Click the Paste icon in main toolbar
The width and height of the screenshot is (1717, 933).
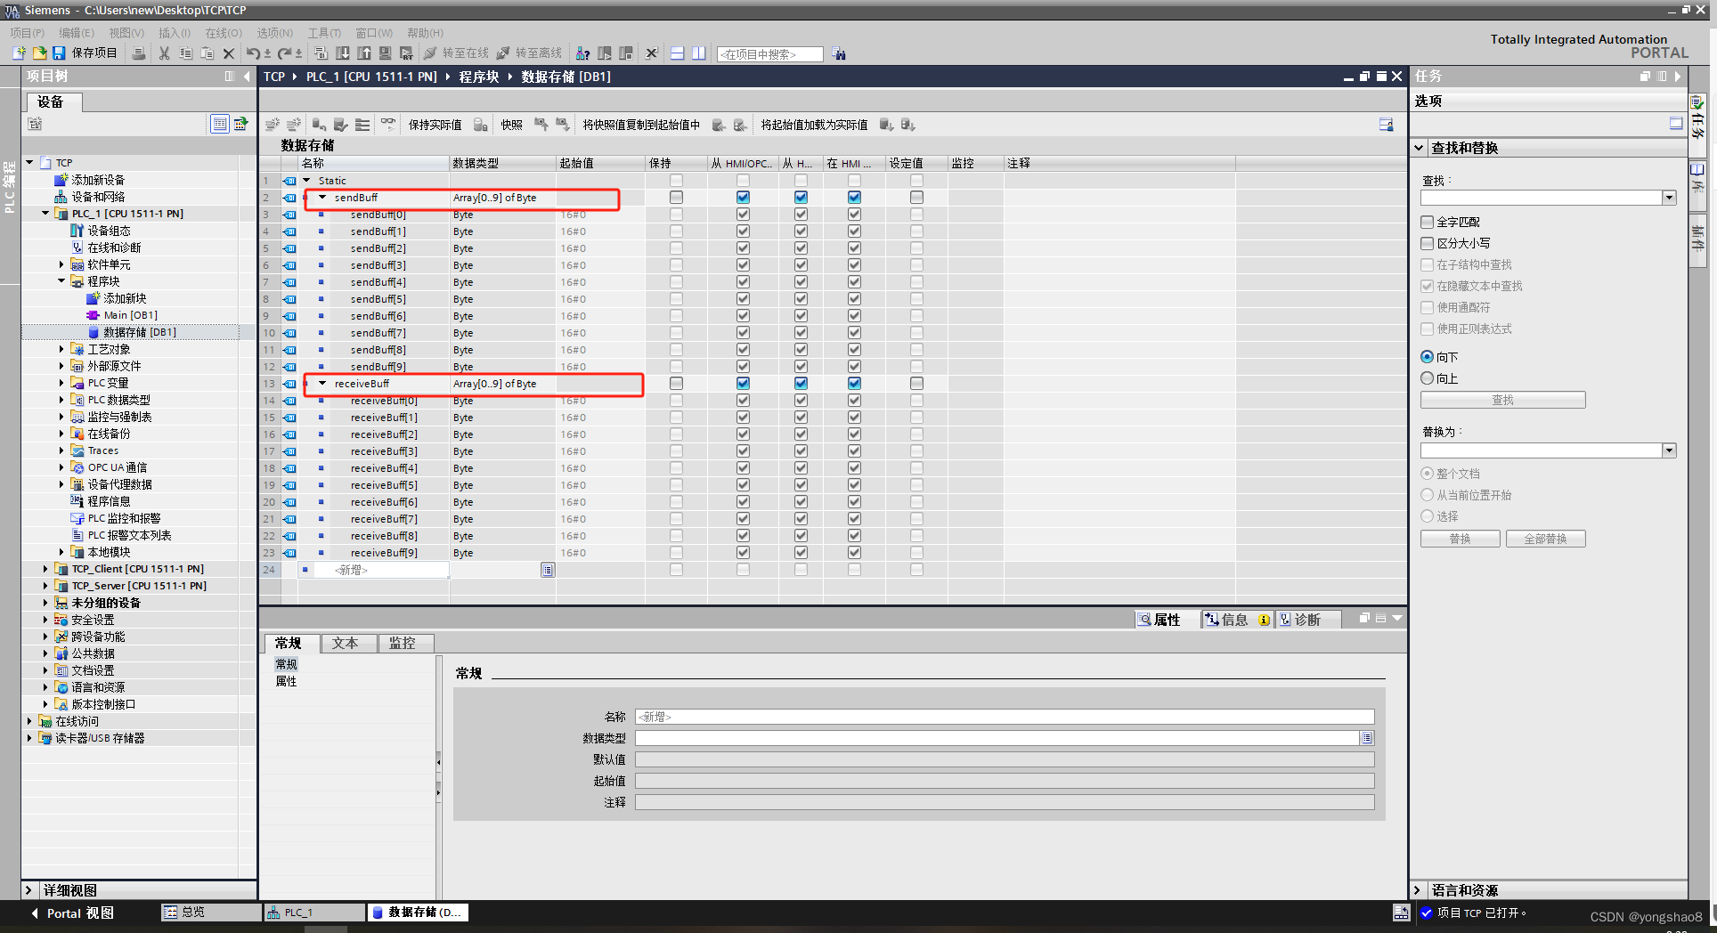coord(207,53)
